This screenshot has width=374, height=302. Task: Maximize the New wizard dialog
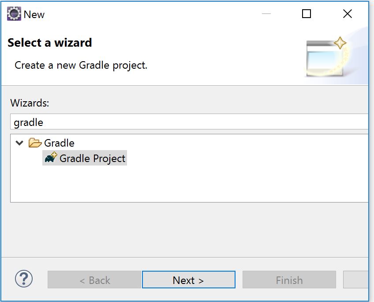(x=307, y=14)
